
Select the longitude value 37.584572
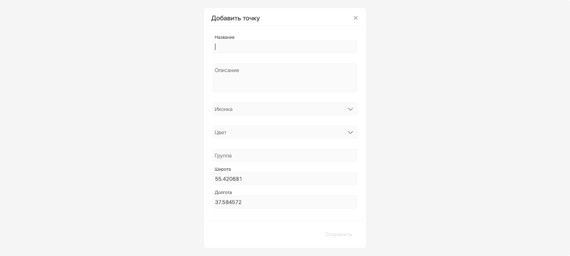pyautogui.click(x=228, y=202)
